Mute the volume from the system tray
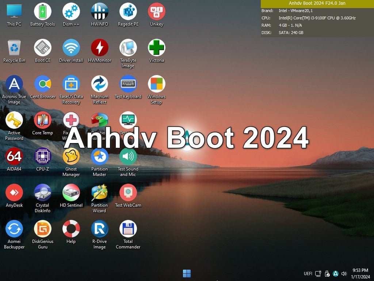 pos(344,273)
